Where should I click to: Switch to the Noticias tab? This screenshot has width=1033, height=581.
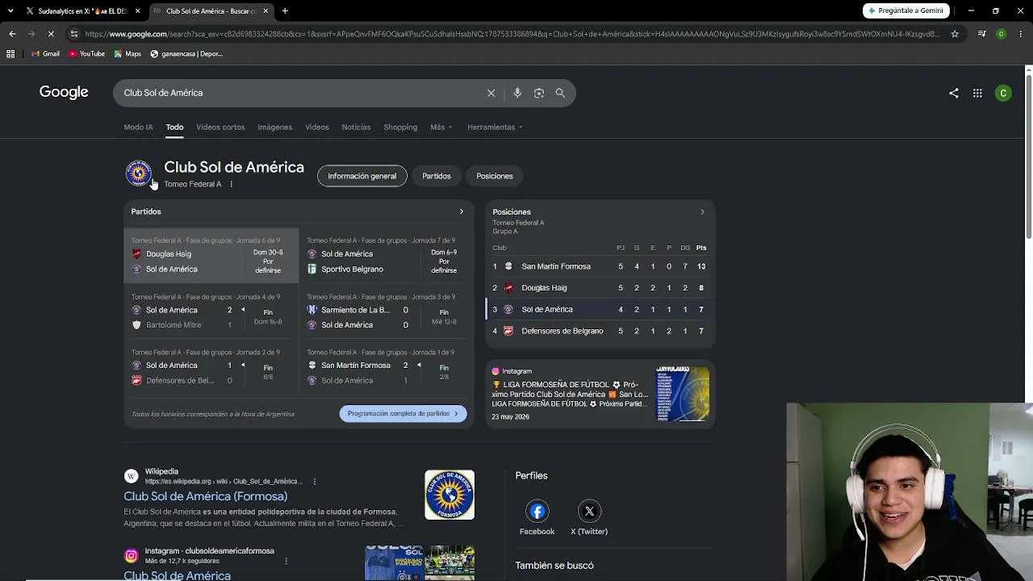356,127
